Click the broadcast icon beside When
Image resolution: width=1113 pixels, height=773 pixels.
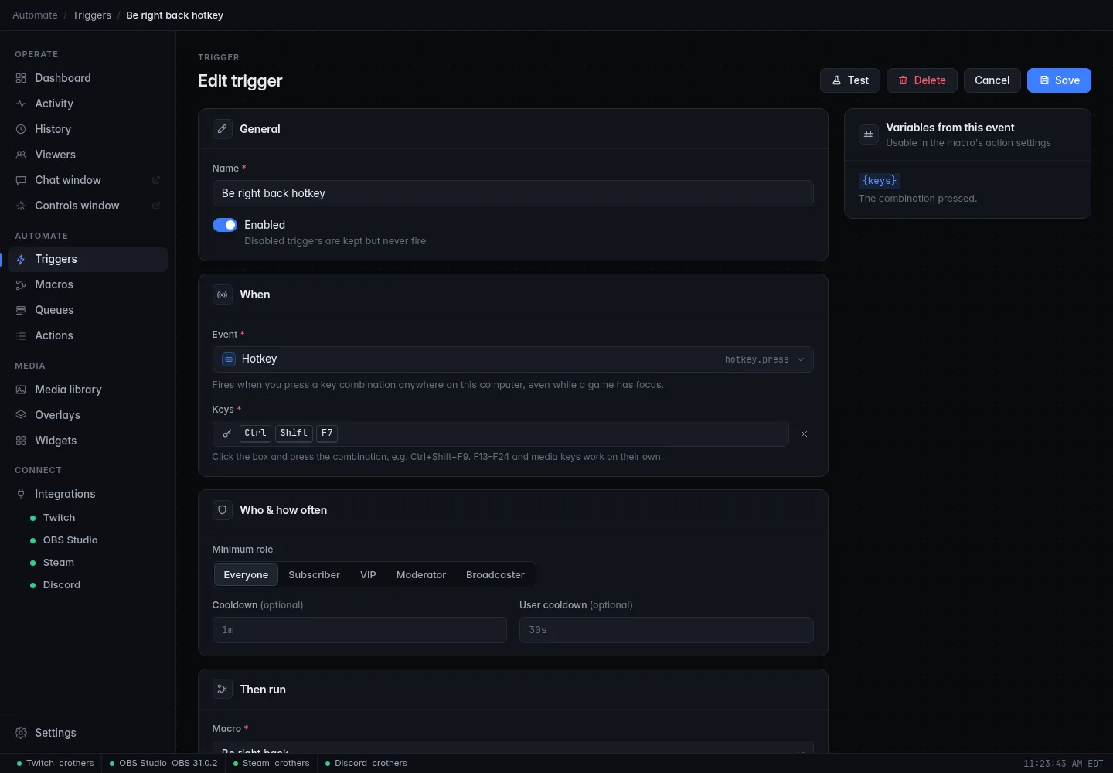coord(223,295)
